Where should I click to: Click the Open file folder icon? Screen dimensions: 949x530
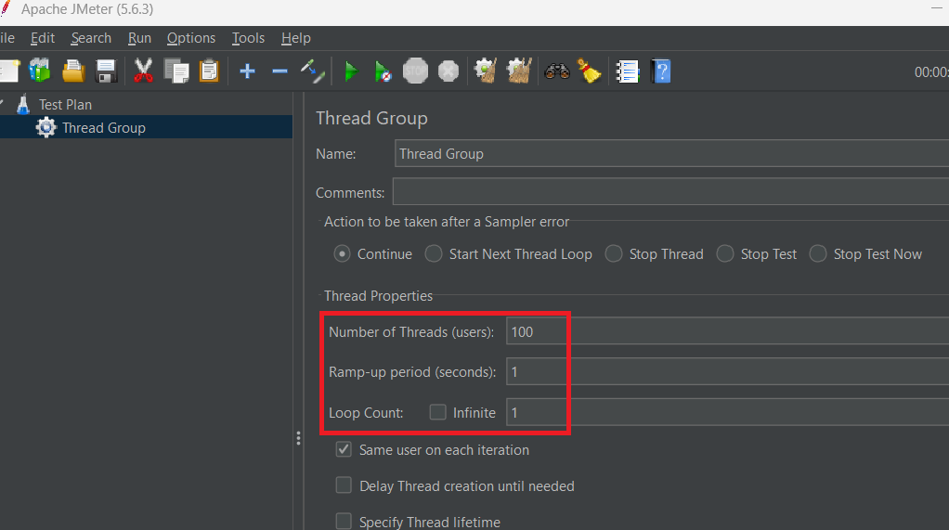[73, 71]
